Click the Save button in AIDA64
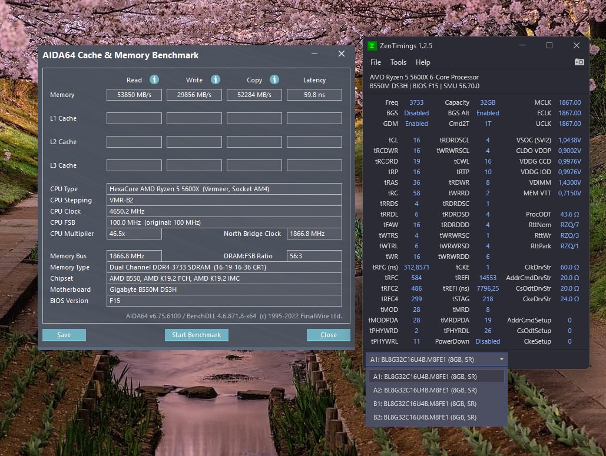 click(64, 335)
